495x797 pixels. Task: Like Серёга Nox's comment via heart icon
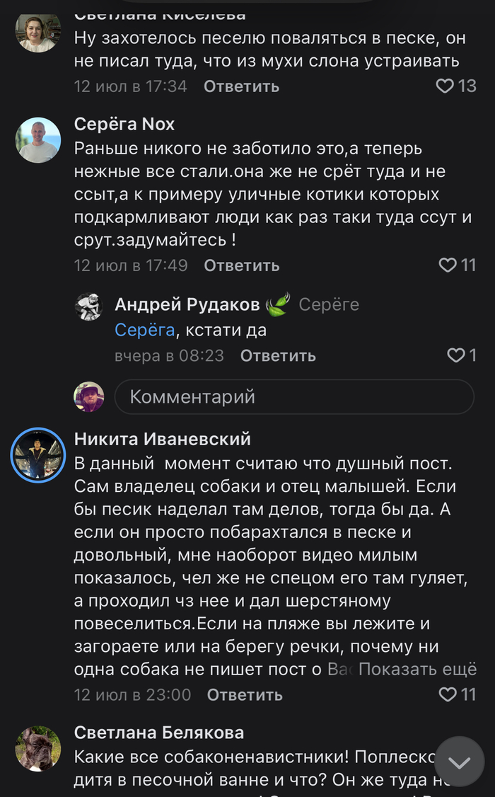tap(448, 265)
